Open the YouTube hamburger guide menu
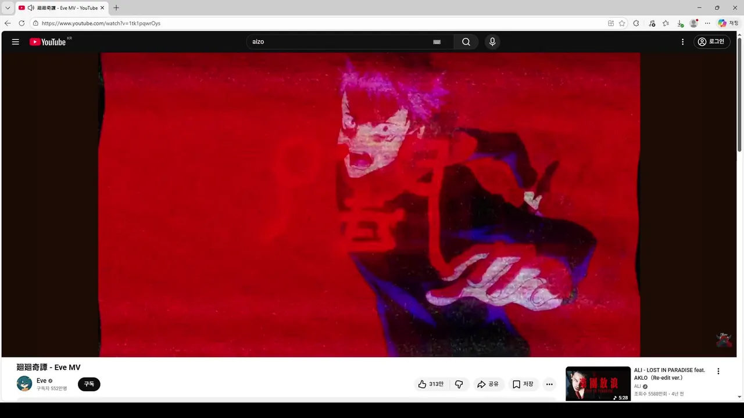 (x=16, y=42)
